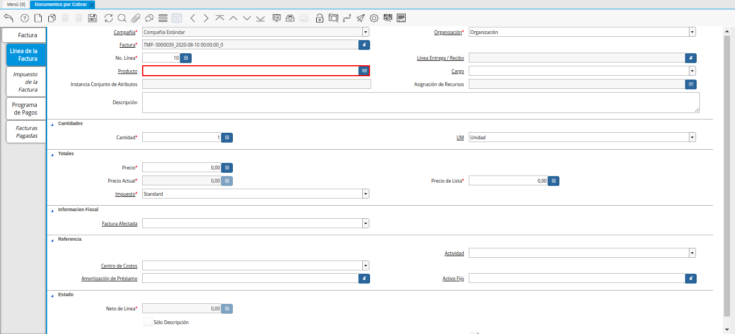Viewport: 735px width, 334px height.
Task: Save the record using the floppy disk icon
Action: 92,18
